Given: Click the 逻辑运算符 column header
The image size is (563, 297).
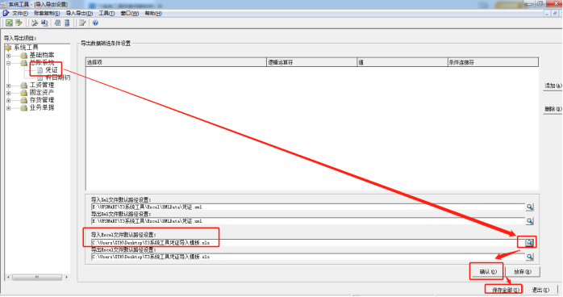Looking at the screenshot, I should pyautogui.click(x=311, y=62).
